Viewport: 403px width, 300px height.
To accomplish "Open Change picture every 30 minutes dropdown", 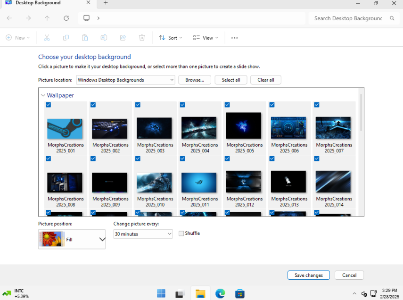I will click(143, 234).
